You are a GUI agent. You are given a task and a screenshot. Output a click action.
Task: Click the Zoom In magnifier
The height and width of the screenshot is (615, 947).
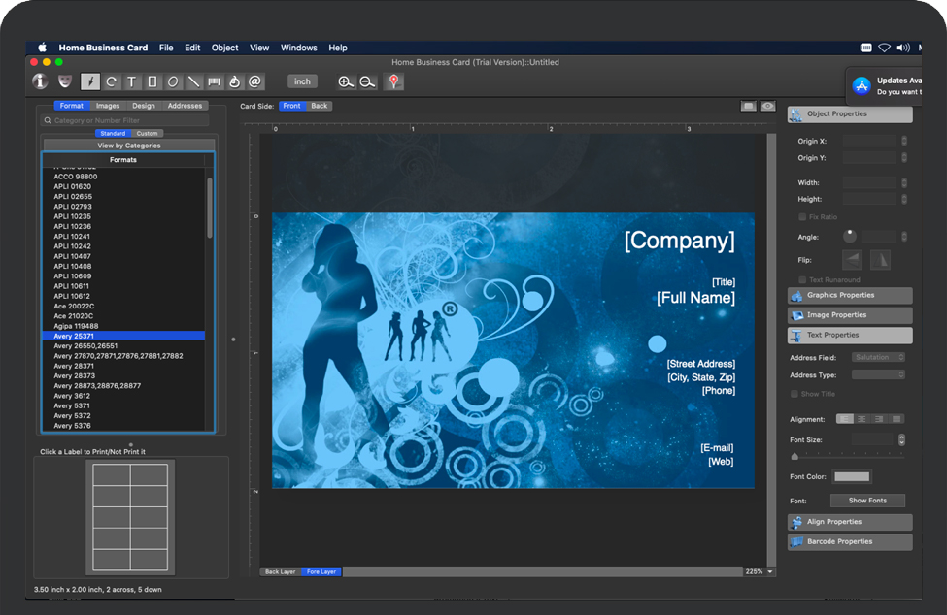346,82
